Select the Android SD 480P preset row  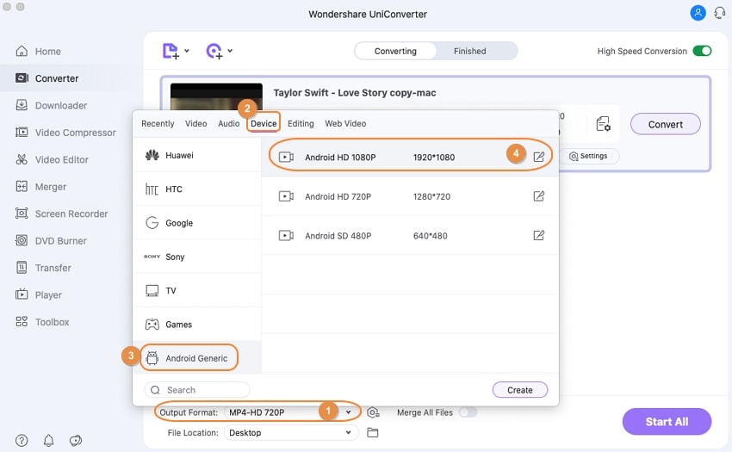[x=410, y=235]
